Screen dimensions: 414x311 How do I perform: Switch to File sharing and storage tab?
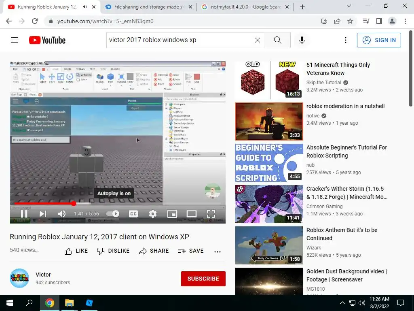click(x=148, y=7)
